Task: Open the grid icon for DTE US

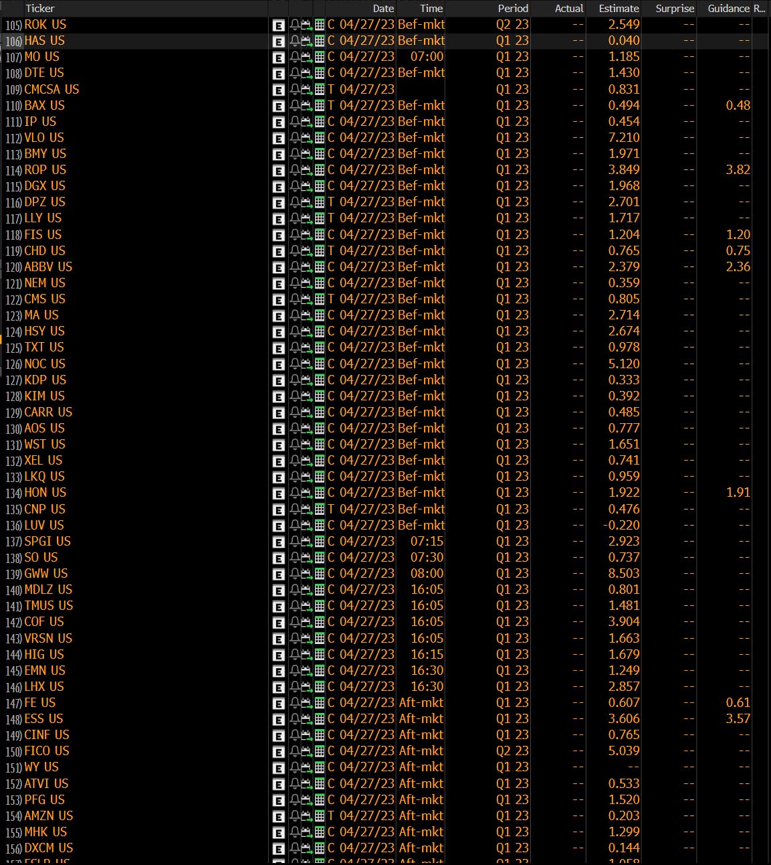Action: pyautogui.click(x=320, y=74)
